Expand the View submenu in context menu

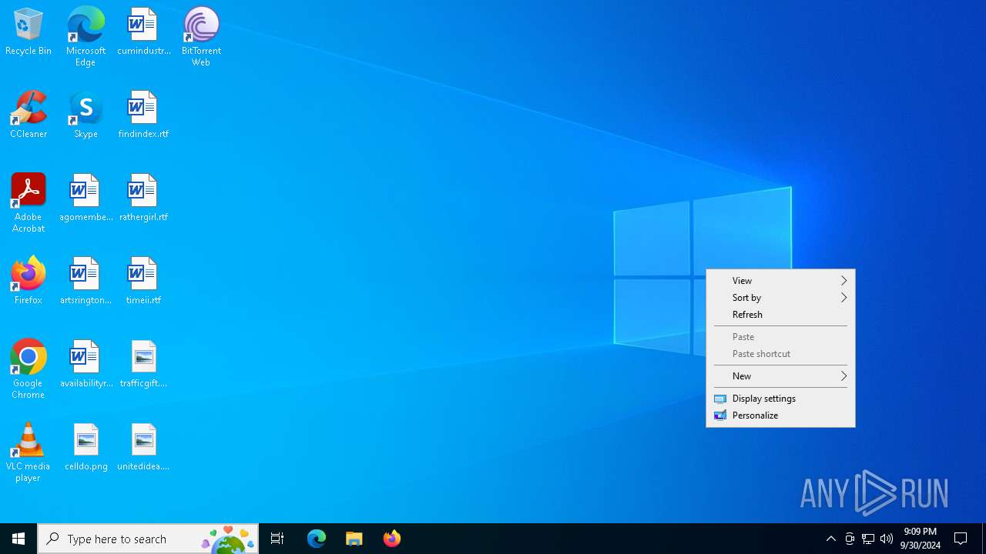pyautogui.click(x=780, y=281)
